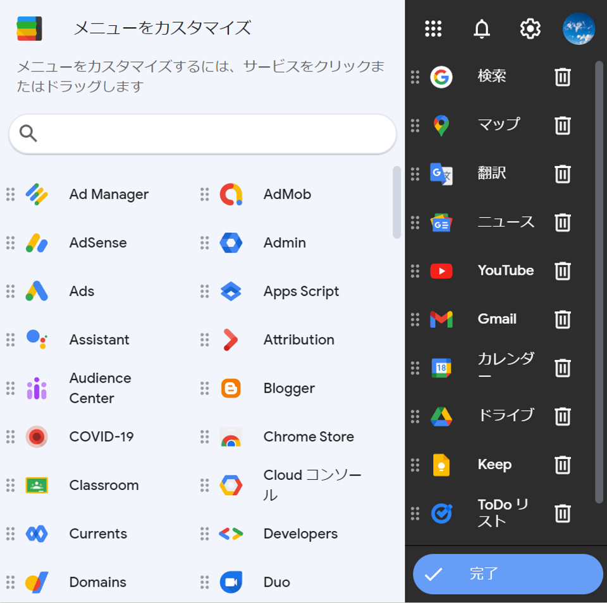Click the Chrome Store label
607x603 pixels.
(309, 437)
